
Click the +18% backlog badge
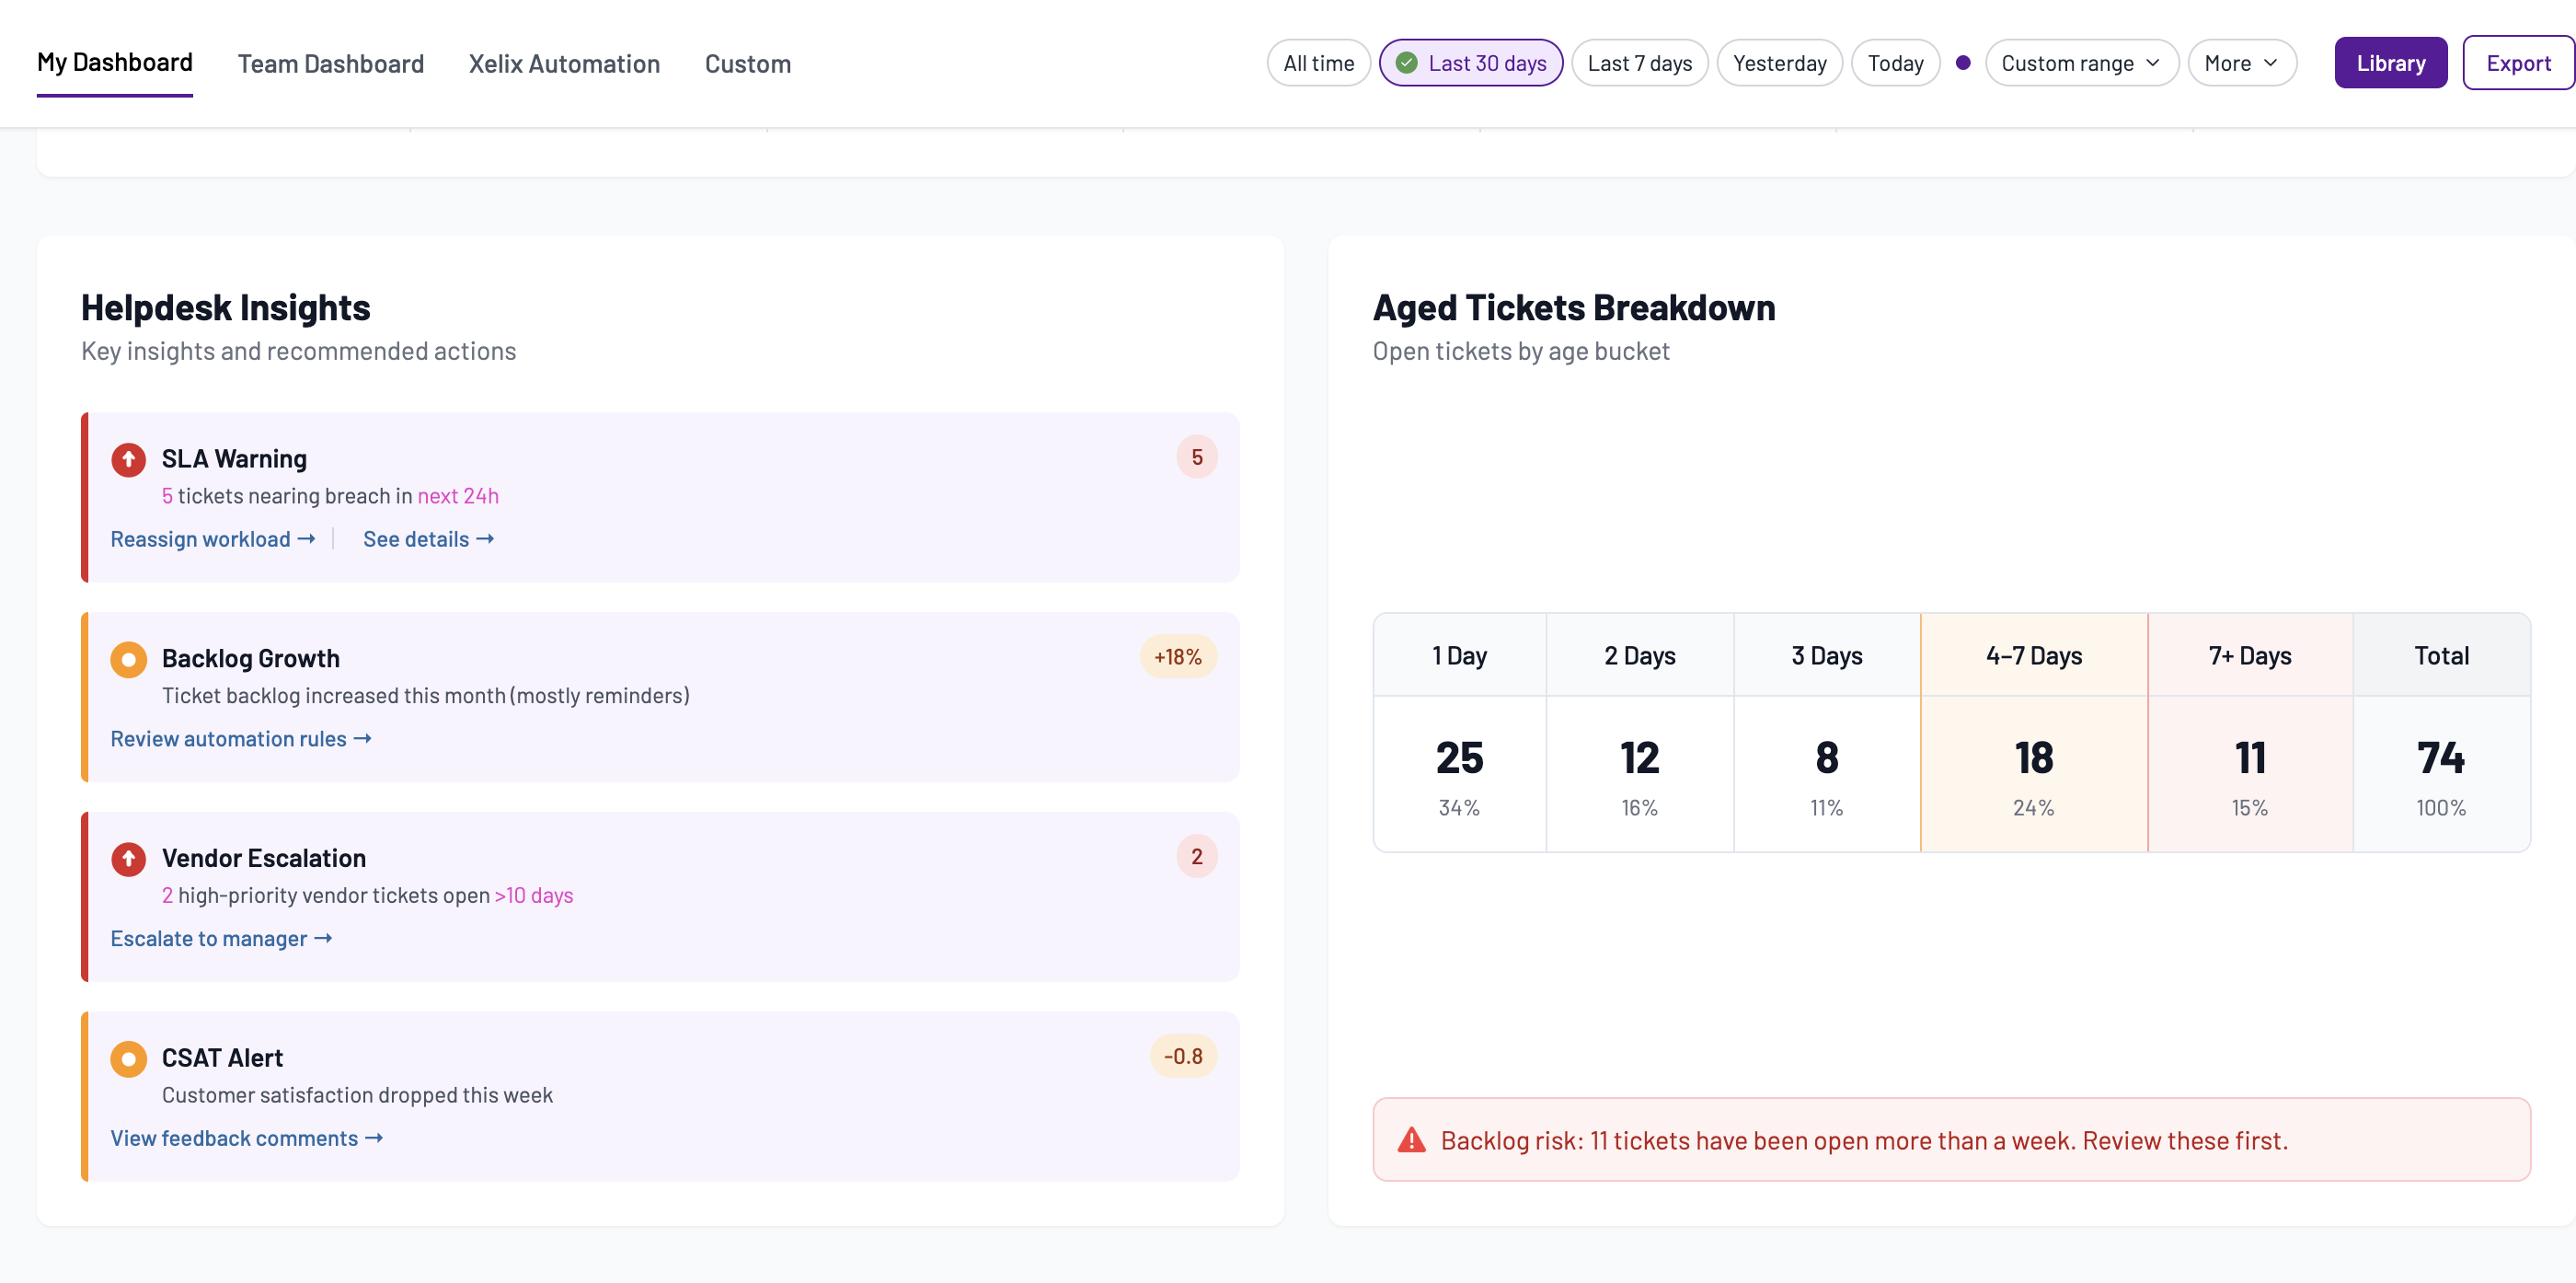[1178, 656]
